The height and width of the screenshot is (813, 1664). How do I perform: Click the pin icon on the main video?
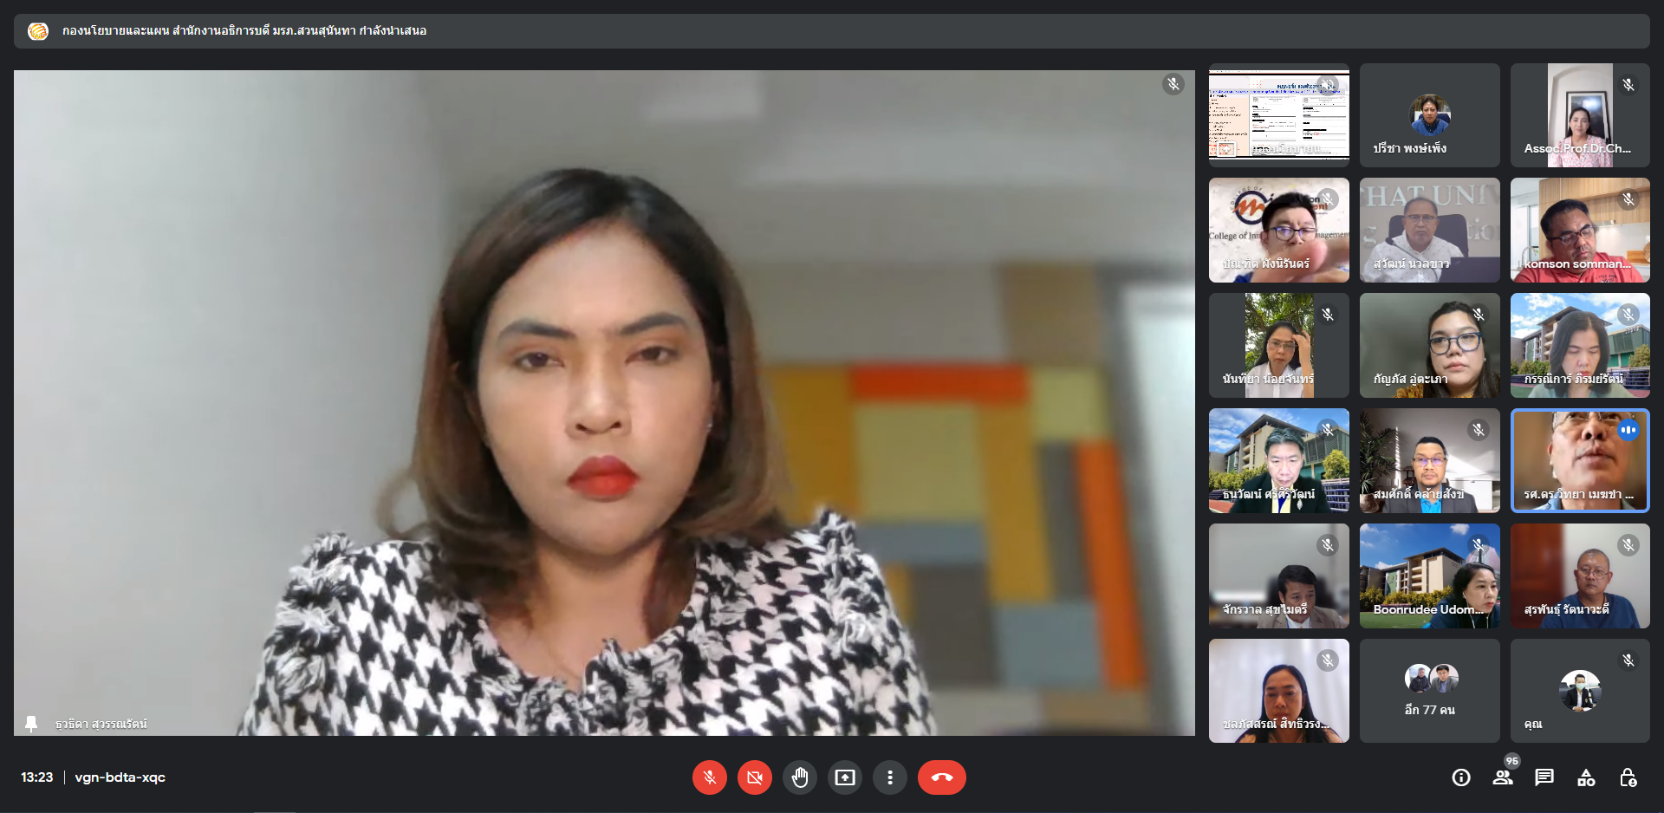[31, 724]
